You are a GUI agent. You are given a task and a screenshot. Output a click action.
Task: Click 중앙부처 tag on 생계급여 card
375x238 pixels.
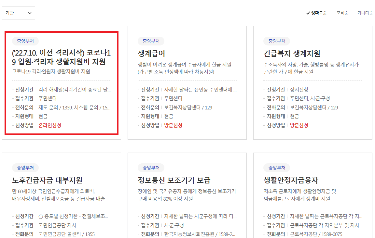coord(151,41)
